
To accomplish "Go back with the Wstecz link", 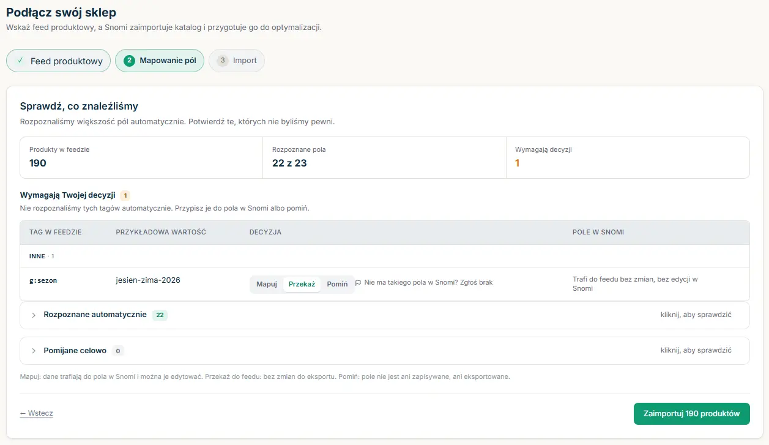I will [37, 413].
